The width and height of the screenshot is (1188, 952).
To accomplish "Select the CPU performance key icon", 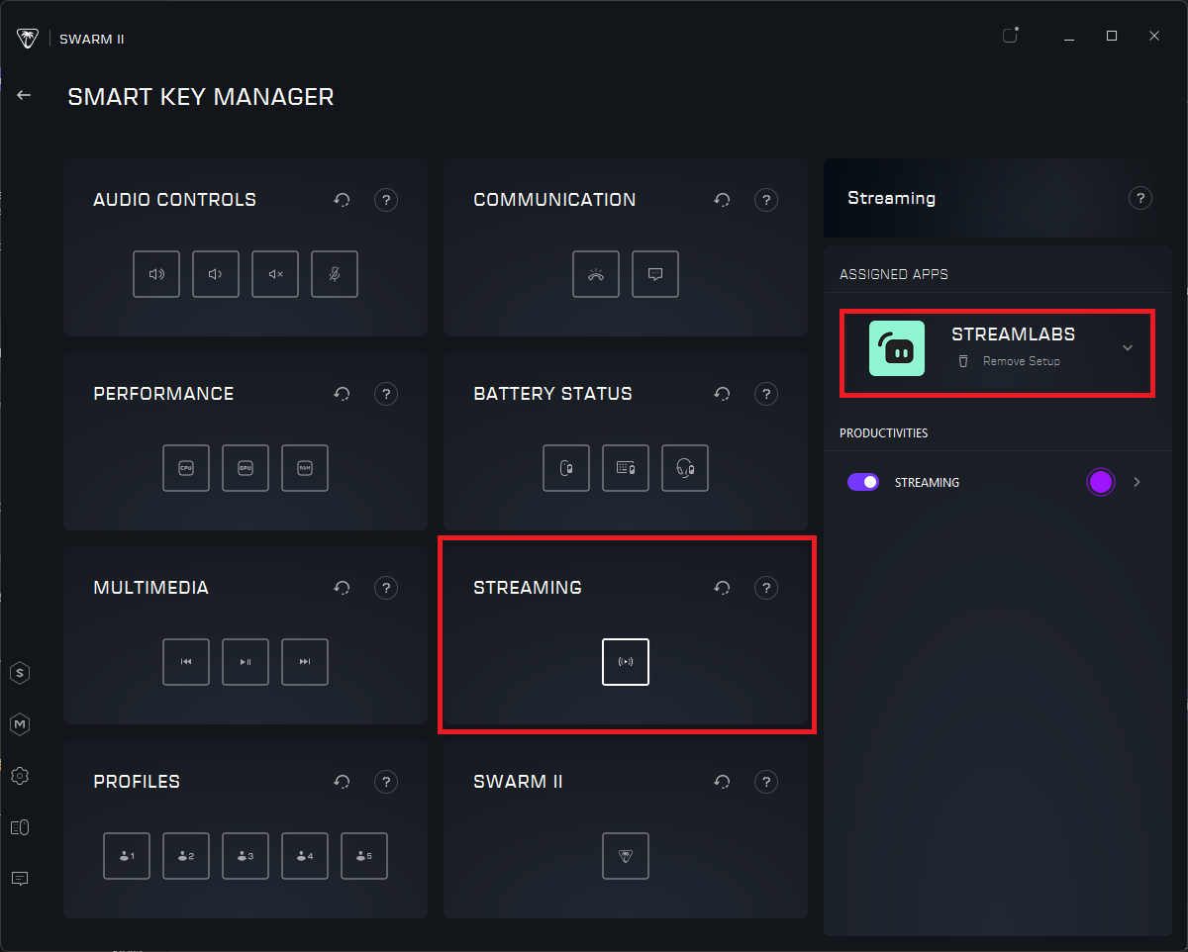I will pos(186,468).
